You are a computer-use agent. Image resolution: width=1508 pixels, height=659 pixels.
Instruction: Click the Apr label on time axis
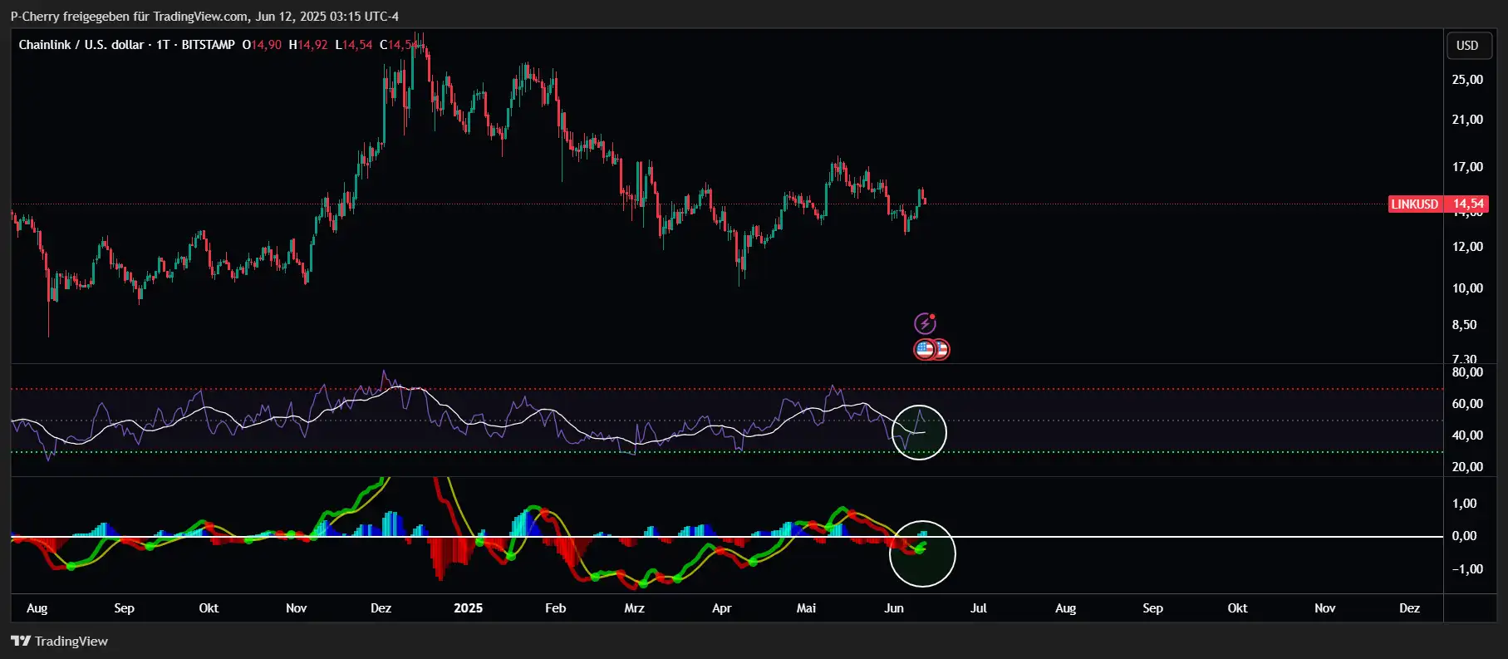pos(721,608)
